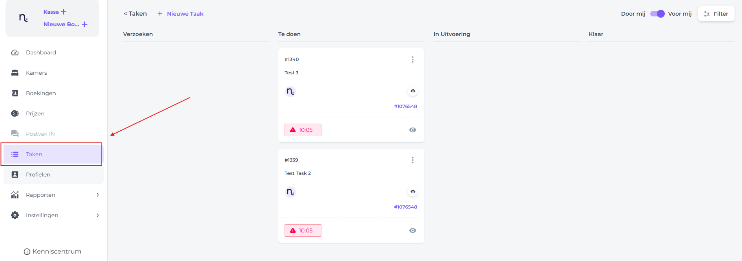This screenshot has height=261, width=742.
Task: Toggle visibility eye on Test Task 2
Action: click(x=413, y=230)
